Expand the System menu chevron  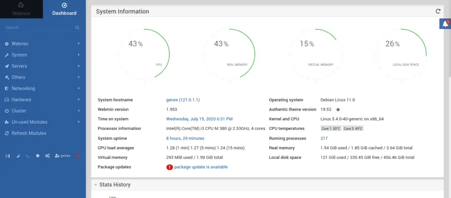tap(78, 55)
